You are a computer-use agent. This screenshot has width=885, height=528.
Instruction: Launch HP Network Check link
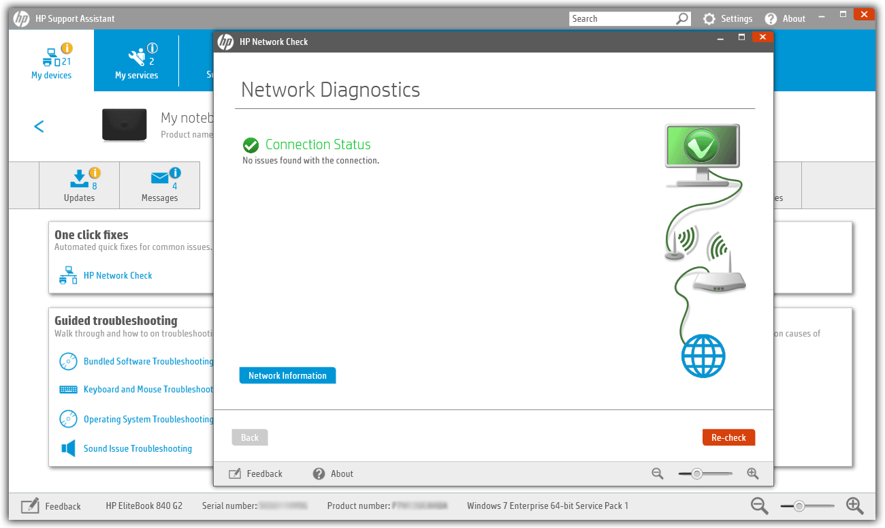[118, 276]
